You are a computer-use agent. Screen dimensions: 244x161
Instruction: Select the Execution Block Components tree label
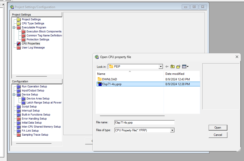[44, 32]
